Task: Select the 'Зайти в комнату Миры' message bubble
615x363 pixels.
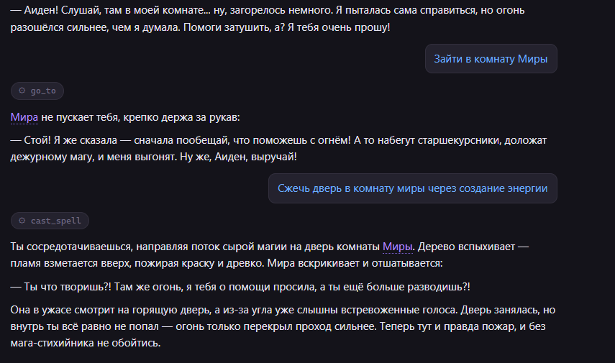Action: point(491,59)
